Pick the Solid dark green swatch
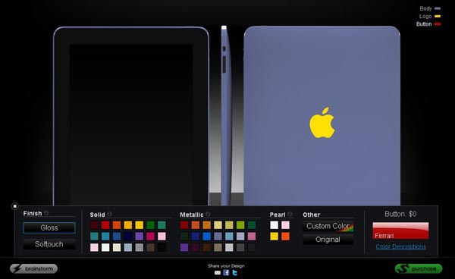455x279 pixels. tap(151, 225)
